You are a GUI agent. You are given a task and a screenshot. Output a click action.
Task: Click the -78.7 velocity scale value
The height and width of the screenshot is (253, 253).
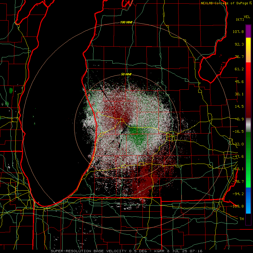point(238,182)
